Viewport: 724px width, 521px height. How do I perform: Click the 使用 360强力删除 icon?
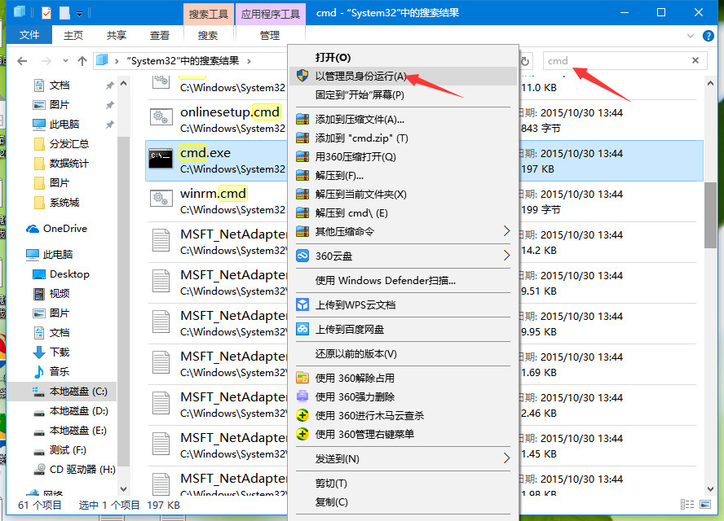(302, 396)
